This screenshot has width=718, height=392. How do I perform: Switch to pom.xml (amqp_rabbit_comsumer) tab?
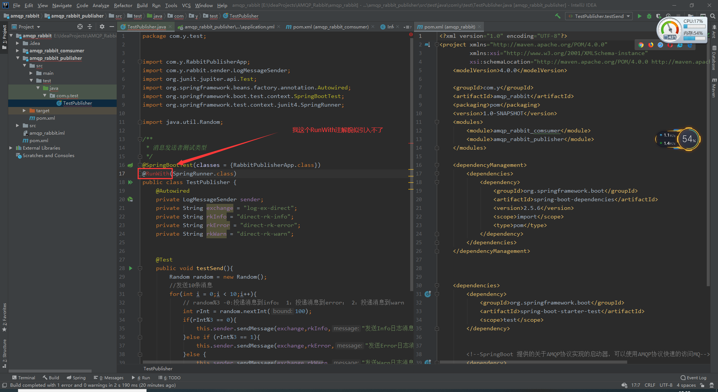331,27
